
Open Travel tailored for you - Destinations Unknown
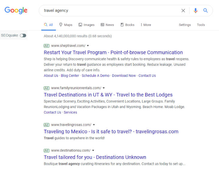tap(95, 157)
